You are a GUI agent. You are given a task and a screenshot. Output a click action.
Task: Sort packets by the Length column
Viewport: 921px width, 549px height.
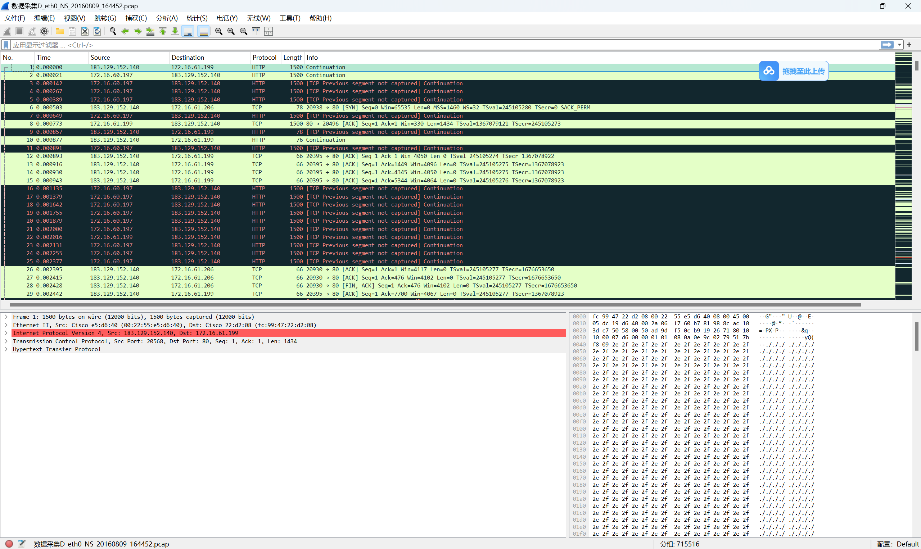pos(292,57)
